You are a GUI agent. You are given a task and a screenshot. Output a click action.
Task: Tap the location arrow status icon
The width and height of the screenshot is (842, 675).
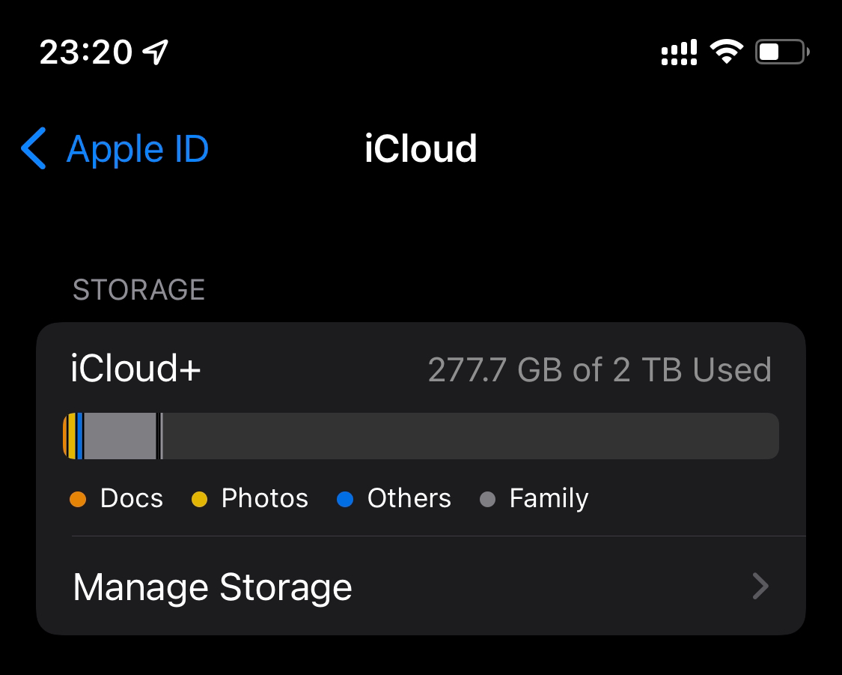point(155,52)
